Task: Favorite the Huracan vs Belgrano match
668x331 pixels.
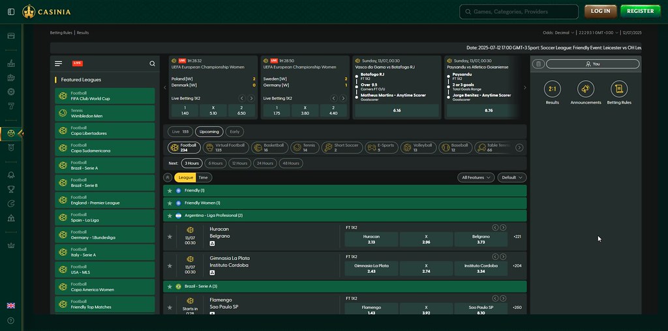Action: 170,237
